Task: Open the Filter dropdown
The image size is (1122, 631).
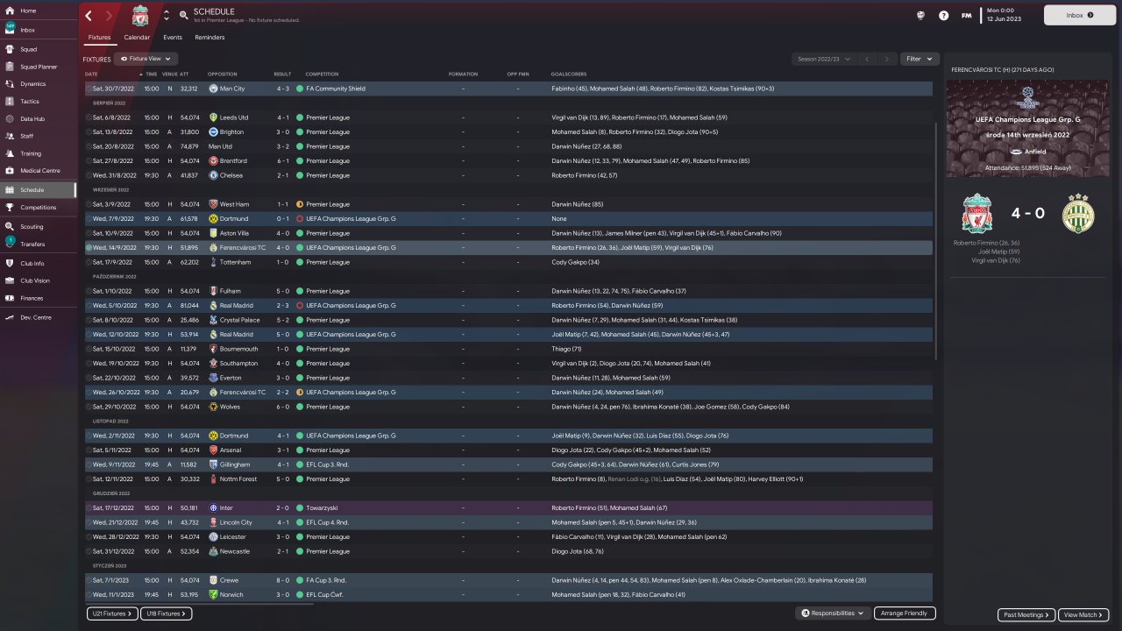Action: click(x=920, y=59)
